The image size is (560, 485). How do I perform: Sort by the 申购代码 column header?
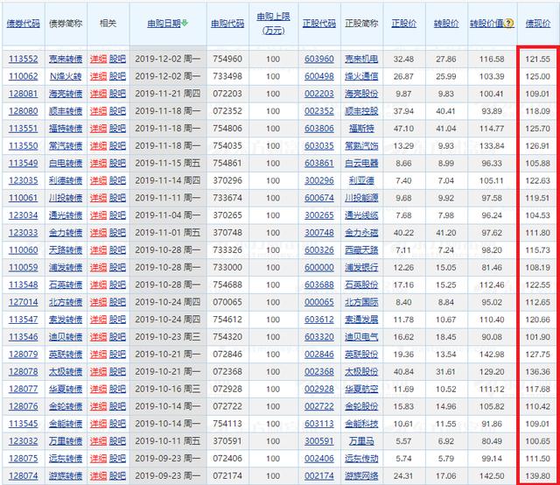click(x=227, y=24)
